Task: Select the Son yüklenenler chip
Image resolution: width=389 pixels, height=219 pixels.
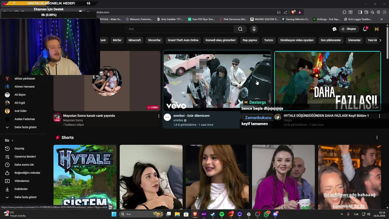Action: [331, 40]
